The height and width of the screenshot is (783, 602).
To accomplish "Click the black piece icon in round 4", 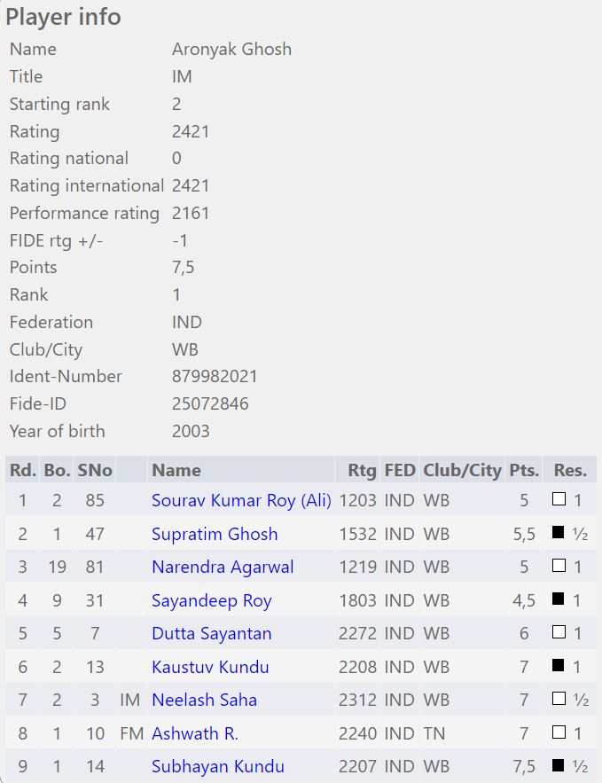I will point(559,599).
